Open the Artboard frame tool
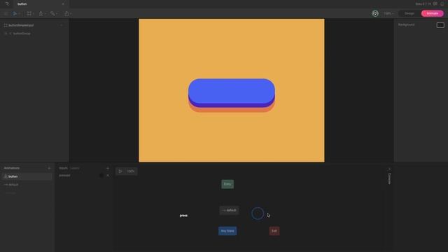Image resolution: width=448 pixels, height=252 pixels. click(29, 13)
